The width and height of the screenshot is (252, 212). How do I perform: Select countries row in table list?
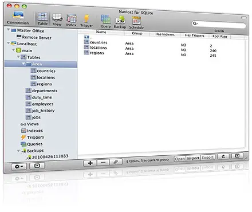tap(96, 42)
